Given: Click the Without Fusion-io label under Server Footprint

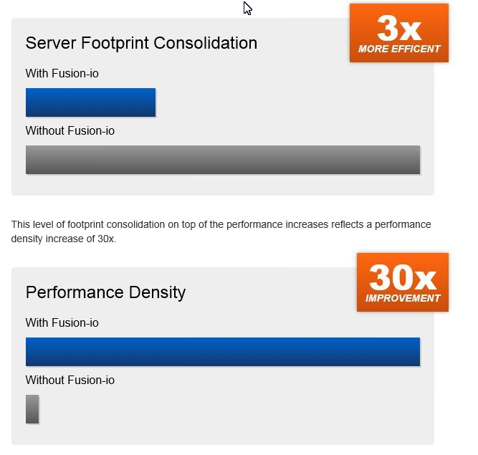Looking at the screenshot, I should coord(70,130).
